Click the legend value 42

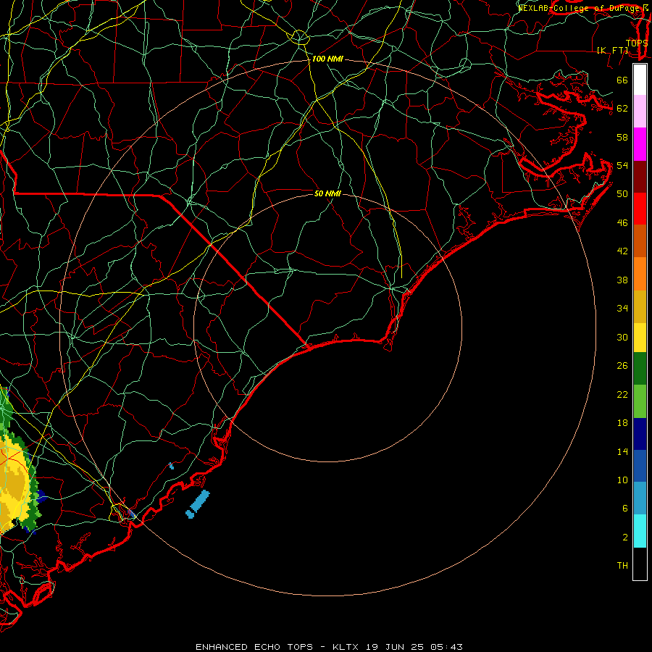(x=622, y=251)
